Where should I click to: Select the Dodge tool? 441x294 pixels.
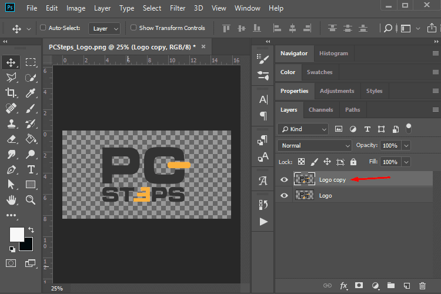point(31,154)
